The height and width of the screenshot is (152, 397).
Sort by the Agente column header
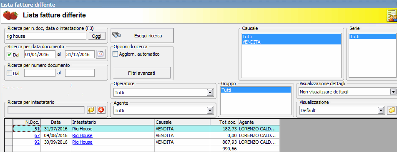pyautogui.click(x=259, y=122)
